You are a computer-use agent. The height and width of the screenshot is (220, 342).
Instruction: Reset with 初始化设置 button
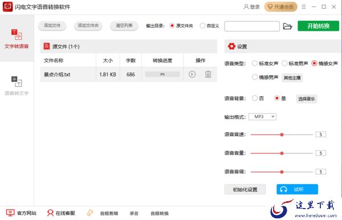pyautogui.click(x=245, y=189)
